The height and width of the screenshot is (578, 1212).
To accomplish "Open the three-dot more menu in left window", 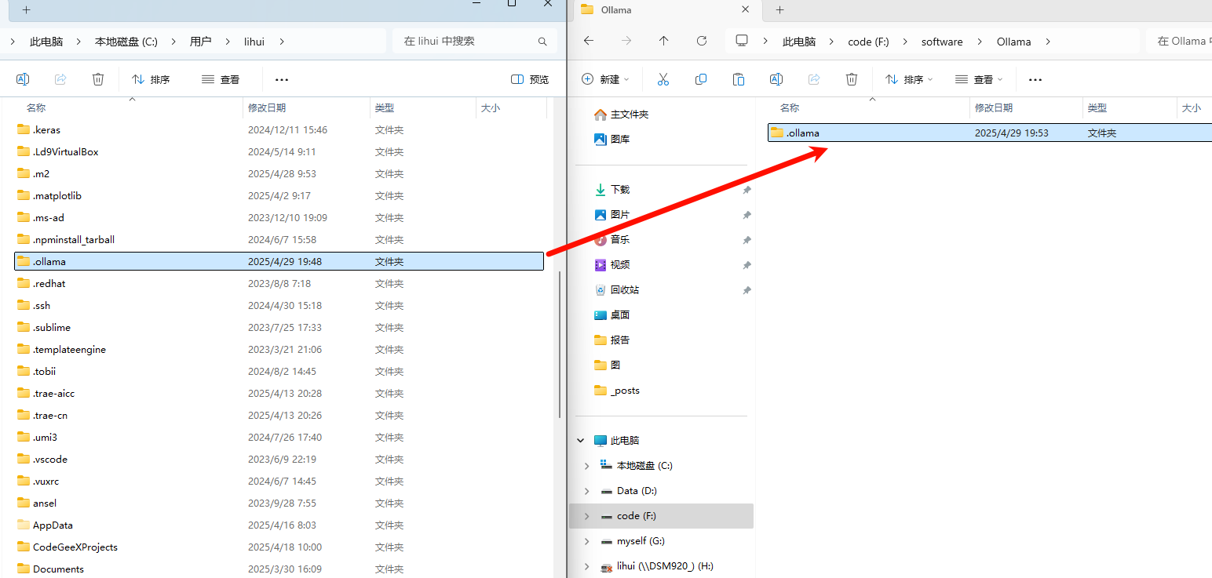I will (282, 79).
